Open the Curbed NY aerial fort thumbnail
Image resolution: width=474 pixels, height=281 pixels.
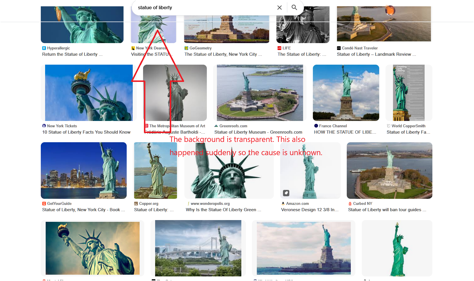pos(390,170)
